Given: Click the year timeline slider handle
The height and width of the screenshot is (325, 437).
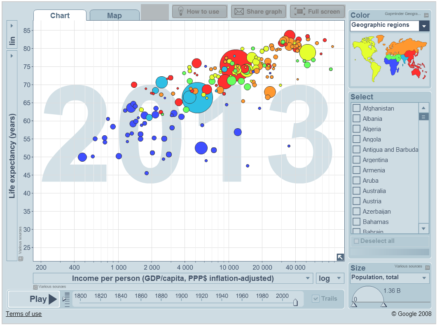Looking at the screenshot, I should [x=295, y=302].
